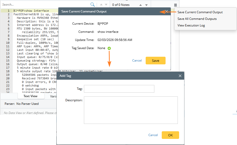237x145 pixels.
Task: Jump to previous search result arrow
Action: point(101,5)
